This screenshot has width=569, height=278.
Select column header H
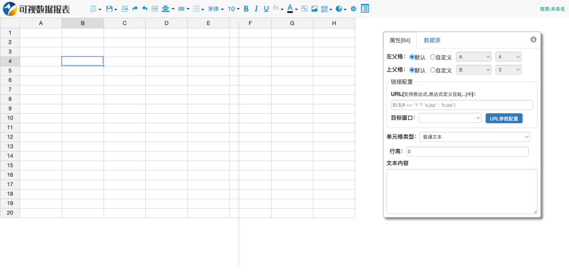coord(334,23)
